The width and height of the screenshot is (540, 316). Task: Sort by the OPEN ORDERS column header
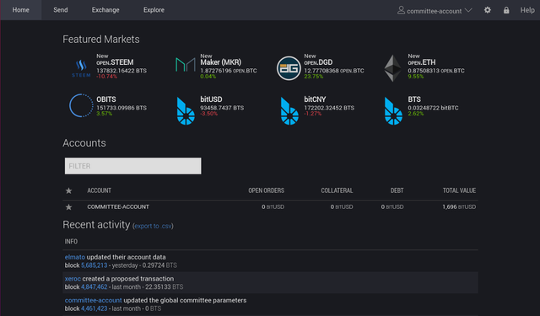pyautogui.click(x=267, y=190)
